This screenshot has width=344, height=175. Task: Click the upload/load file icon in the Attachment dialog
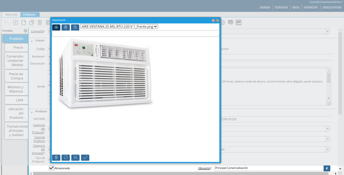(75, 27)
